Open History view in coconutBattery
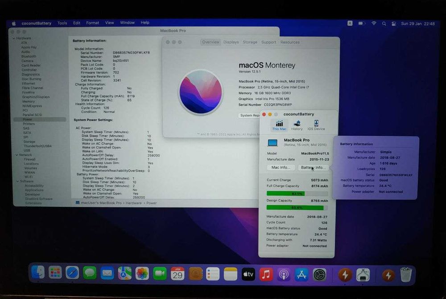The height and width of the screenshot is (299, 446). [x=297, y=125]
